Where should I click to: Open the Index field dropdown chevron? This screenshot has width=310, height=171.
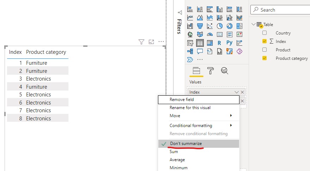(237, 92)
